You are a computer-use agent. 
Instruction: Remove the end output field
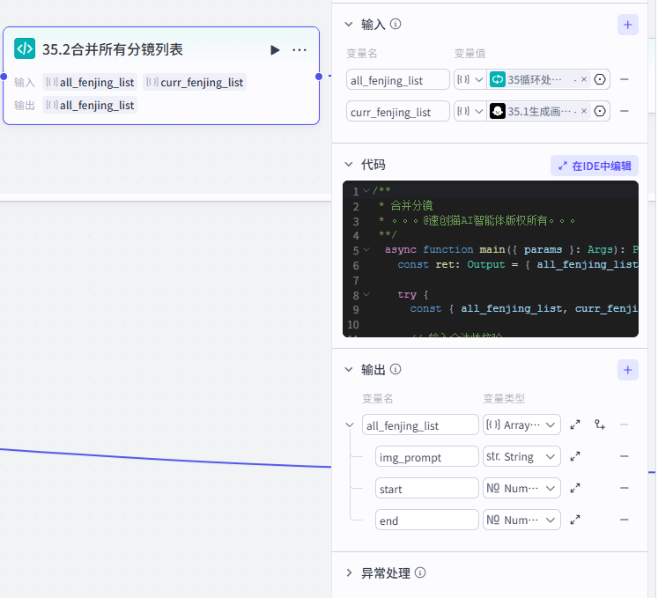click(624, 520)
